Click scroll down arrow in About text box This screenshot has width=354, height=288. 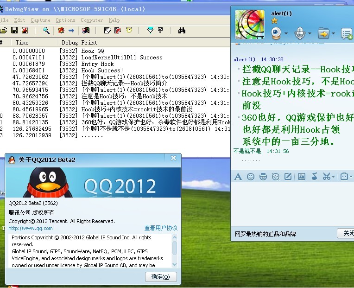click(x=175, y=264)
